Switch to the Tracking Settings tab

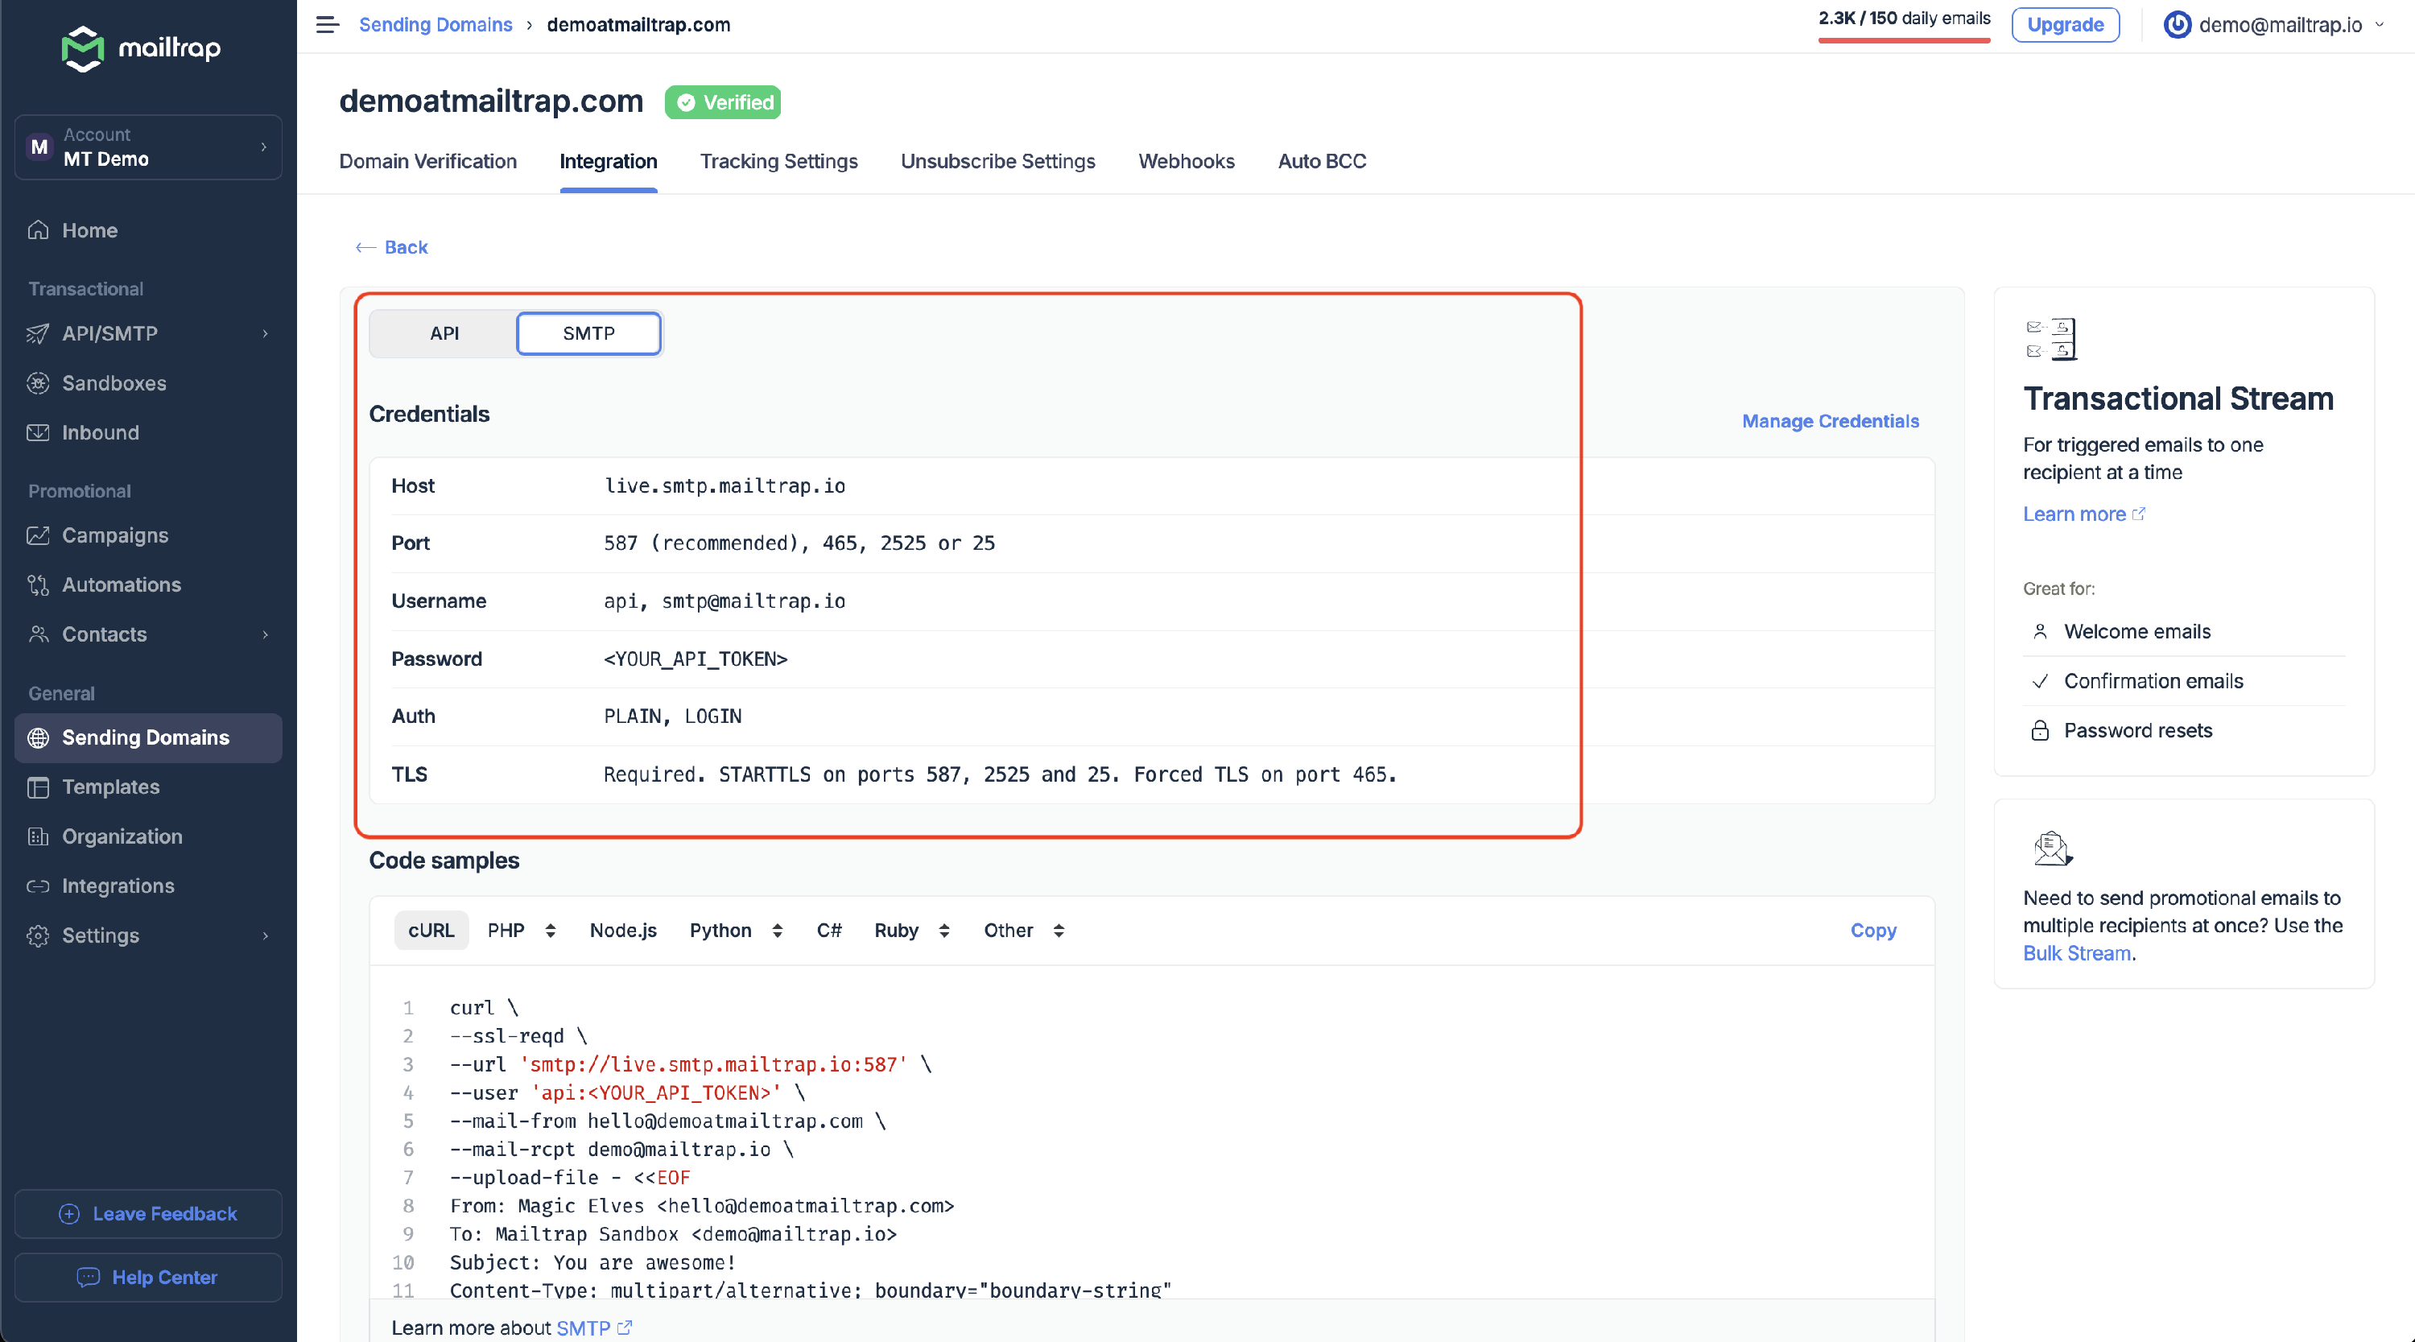click(x=778, y=161)
